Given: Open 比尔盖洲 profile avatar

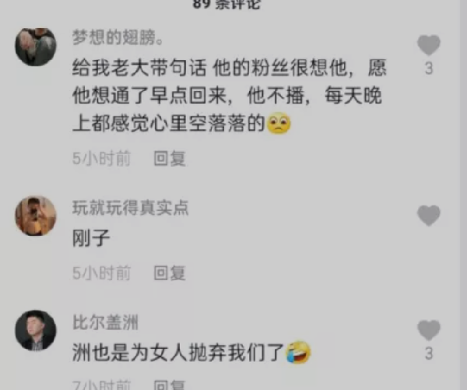Looking at the screenshot, I should (36, 330).
